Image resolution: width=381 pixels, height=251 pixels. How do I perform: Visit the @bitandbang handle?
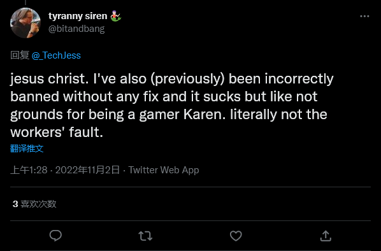pos(76,29)
